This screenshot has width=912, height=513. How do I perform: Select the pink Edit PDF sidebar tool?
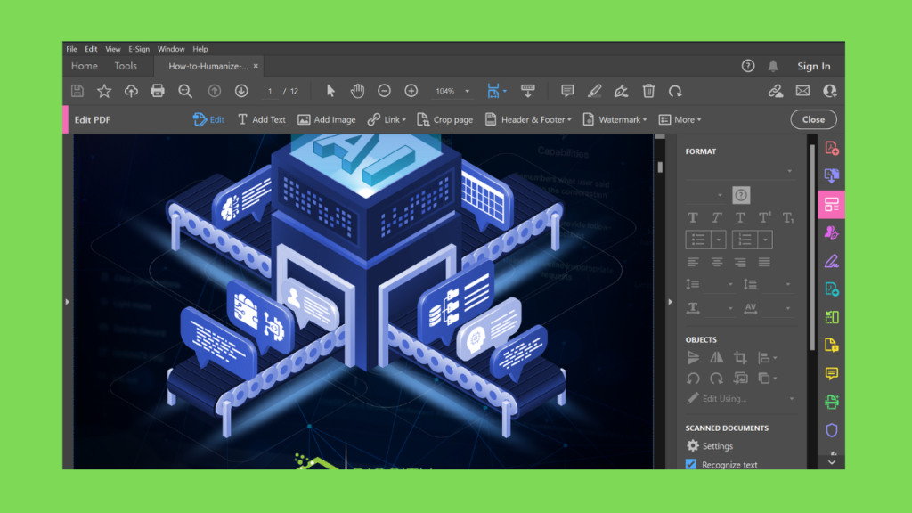[832, 204]
